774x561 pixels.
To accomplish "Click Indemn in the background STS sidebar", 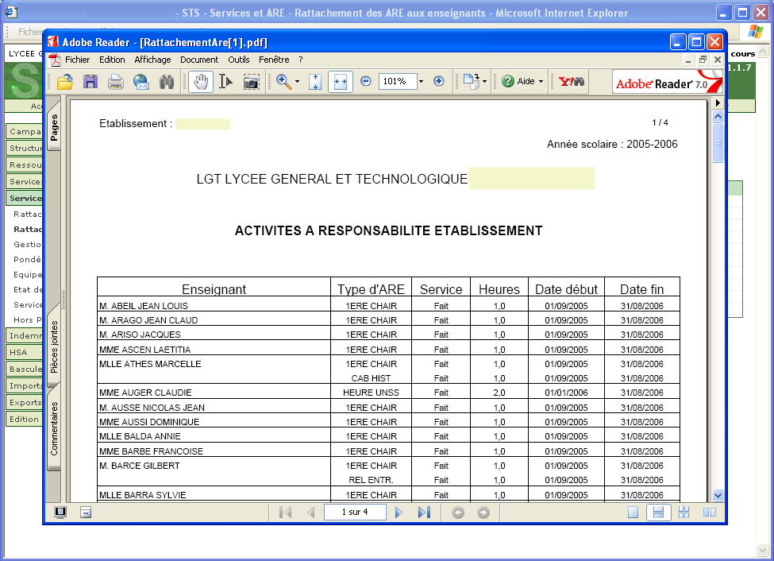I will pos(24,335).
